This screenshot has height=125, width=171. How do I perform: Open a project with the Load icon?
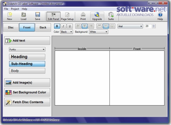point(23,16)
